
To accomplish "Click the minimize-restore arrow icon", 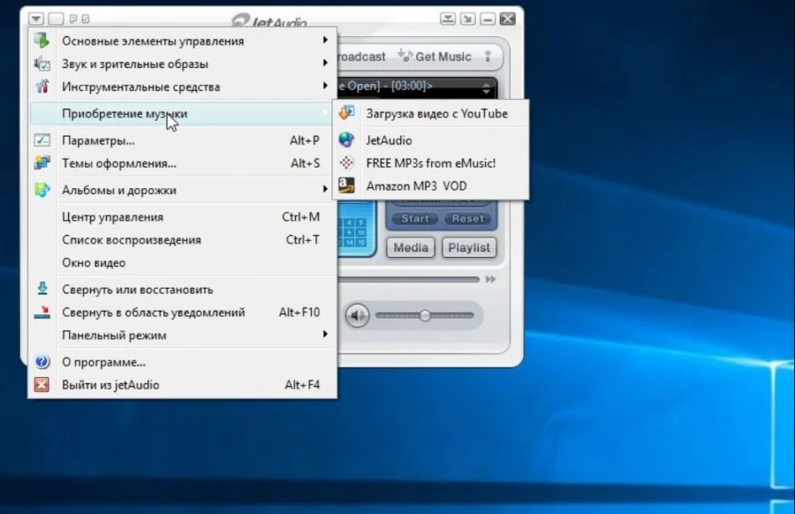I will [42, 289].
